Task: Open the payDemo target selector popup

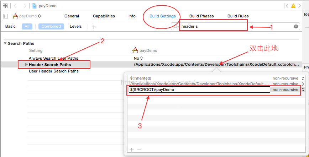Action: click(x=27, y=16)
